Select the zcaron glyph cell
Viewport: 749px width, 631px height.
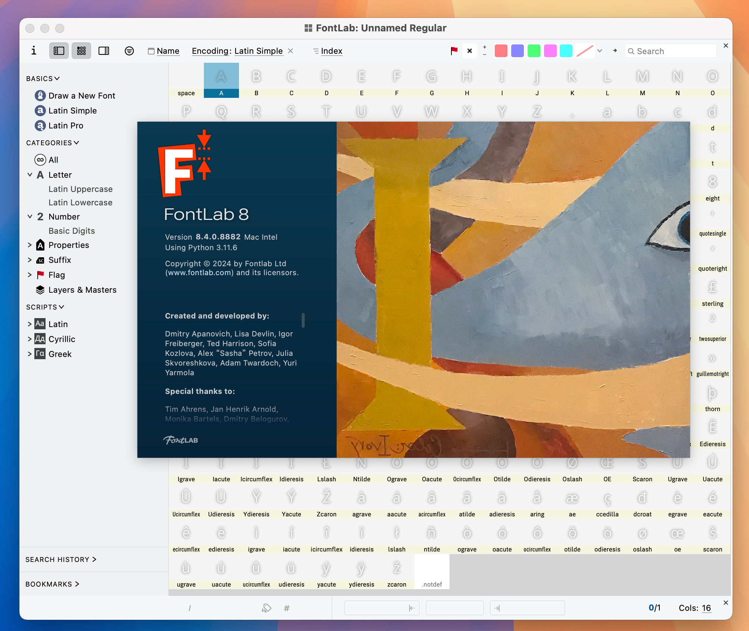(x=397, y=572)
